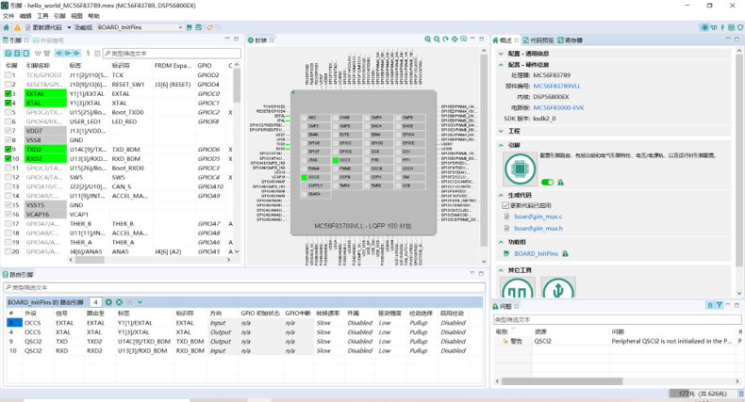
Task: Click the MC56F83000-EVK board link
Action: coord(558,107)
